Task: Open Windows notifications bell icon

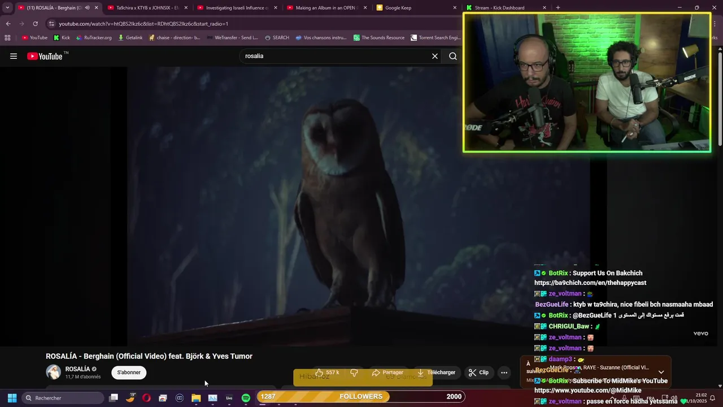Action: [x=713, y=398]
